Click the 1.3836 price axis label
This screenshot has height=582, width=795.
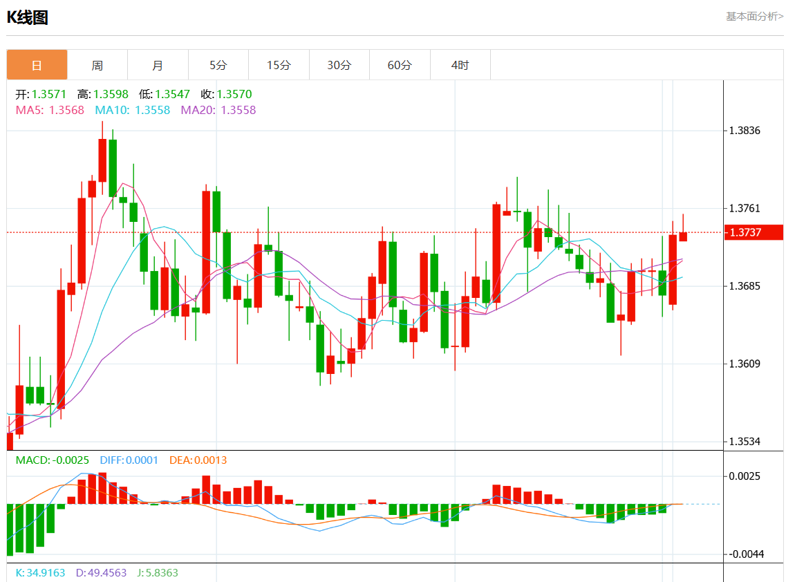click(745, 131)
